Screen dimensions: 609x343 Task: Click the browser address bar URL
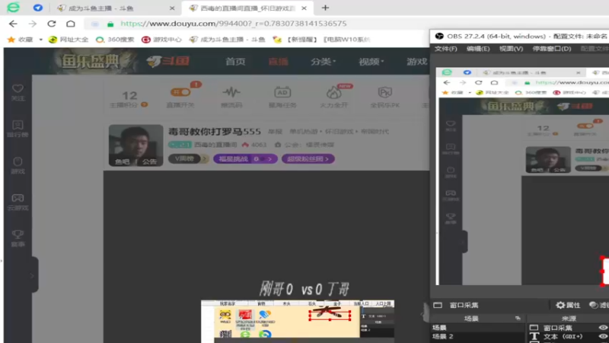pyautogui.click(x=234, y=24)
